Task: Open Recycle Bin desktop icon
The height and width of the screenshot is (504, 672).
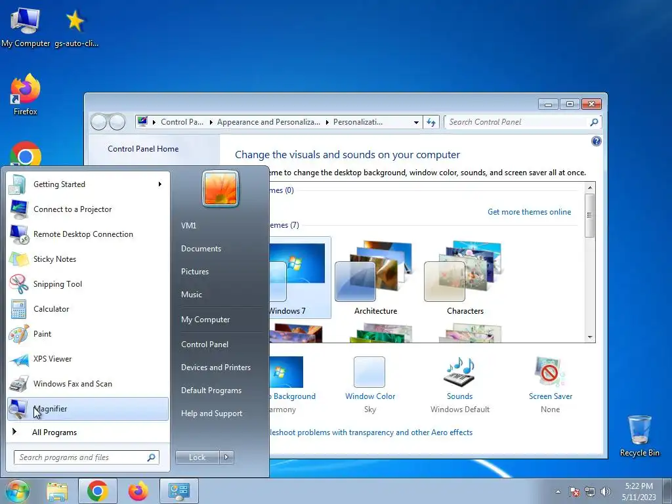Action: pos(639,436)
